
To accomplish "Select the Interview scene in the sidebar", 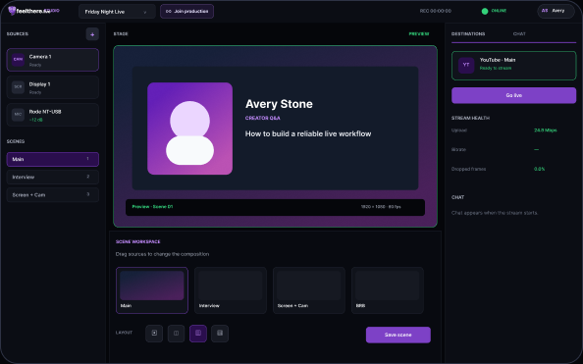I will click(x=52, y=177).
